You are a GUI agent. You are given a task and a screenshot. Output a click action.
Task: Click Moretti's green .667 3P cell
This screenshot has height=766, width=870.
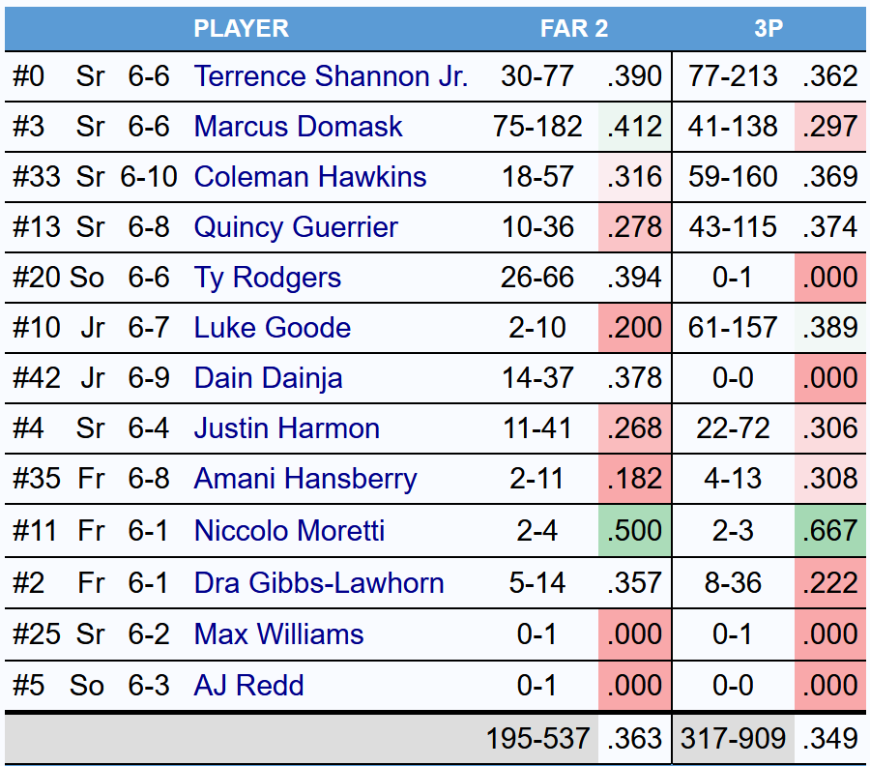829,531
